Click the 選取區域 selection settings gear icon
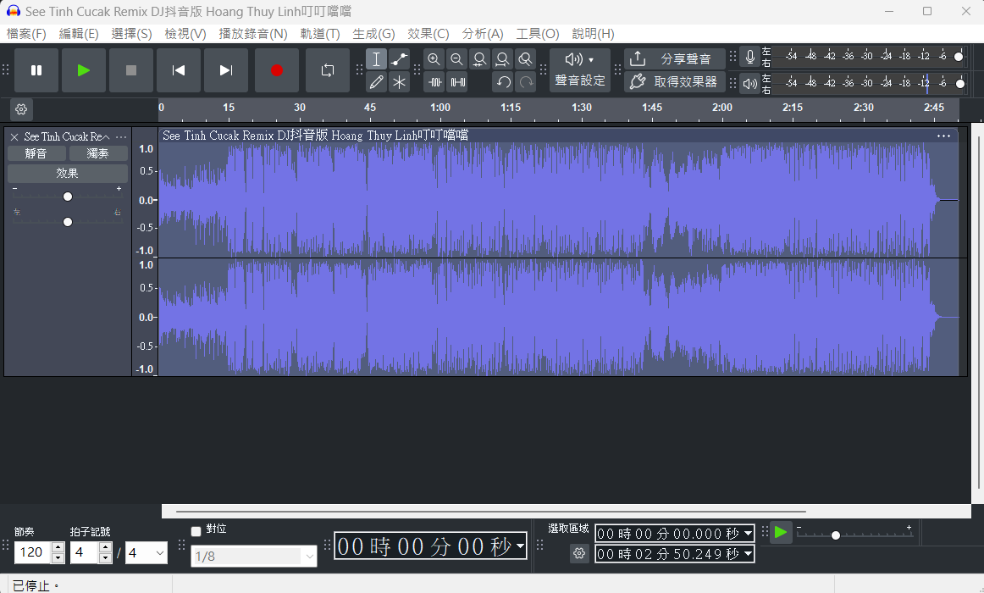 click(579, 553)
